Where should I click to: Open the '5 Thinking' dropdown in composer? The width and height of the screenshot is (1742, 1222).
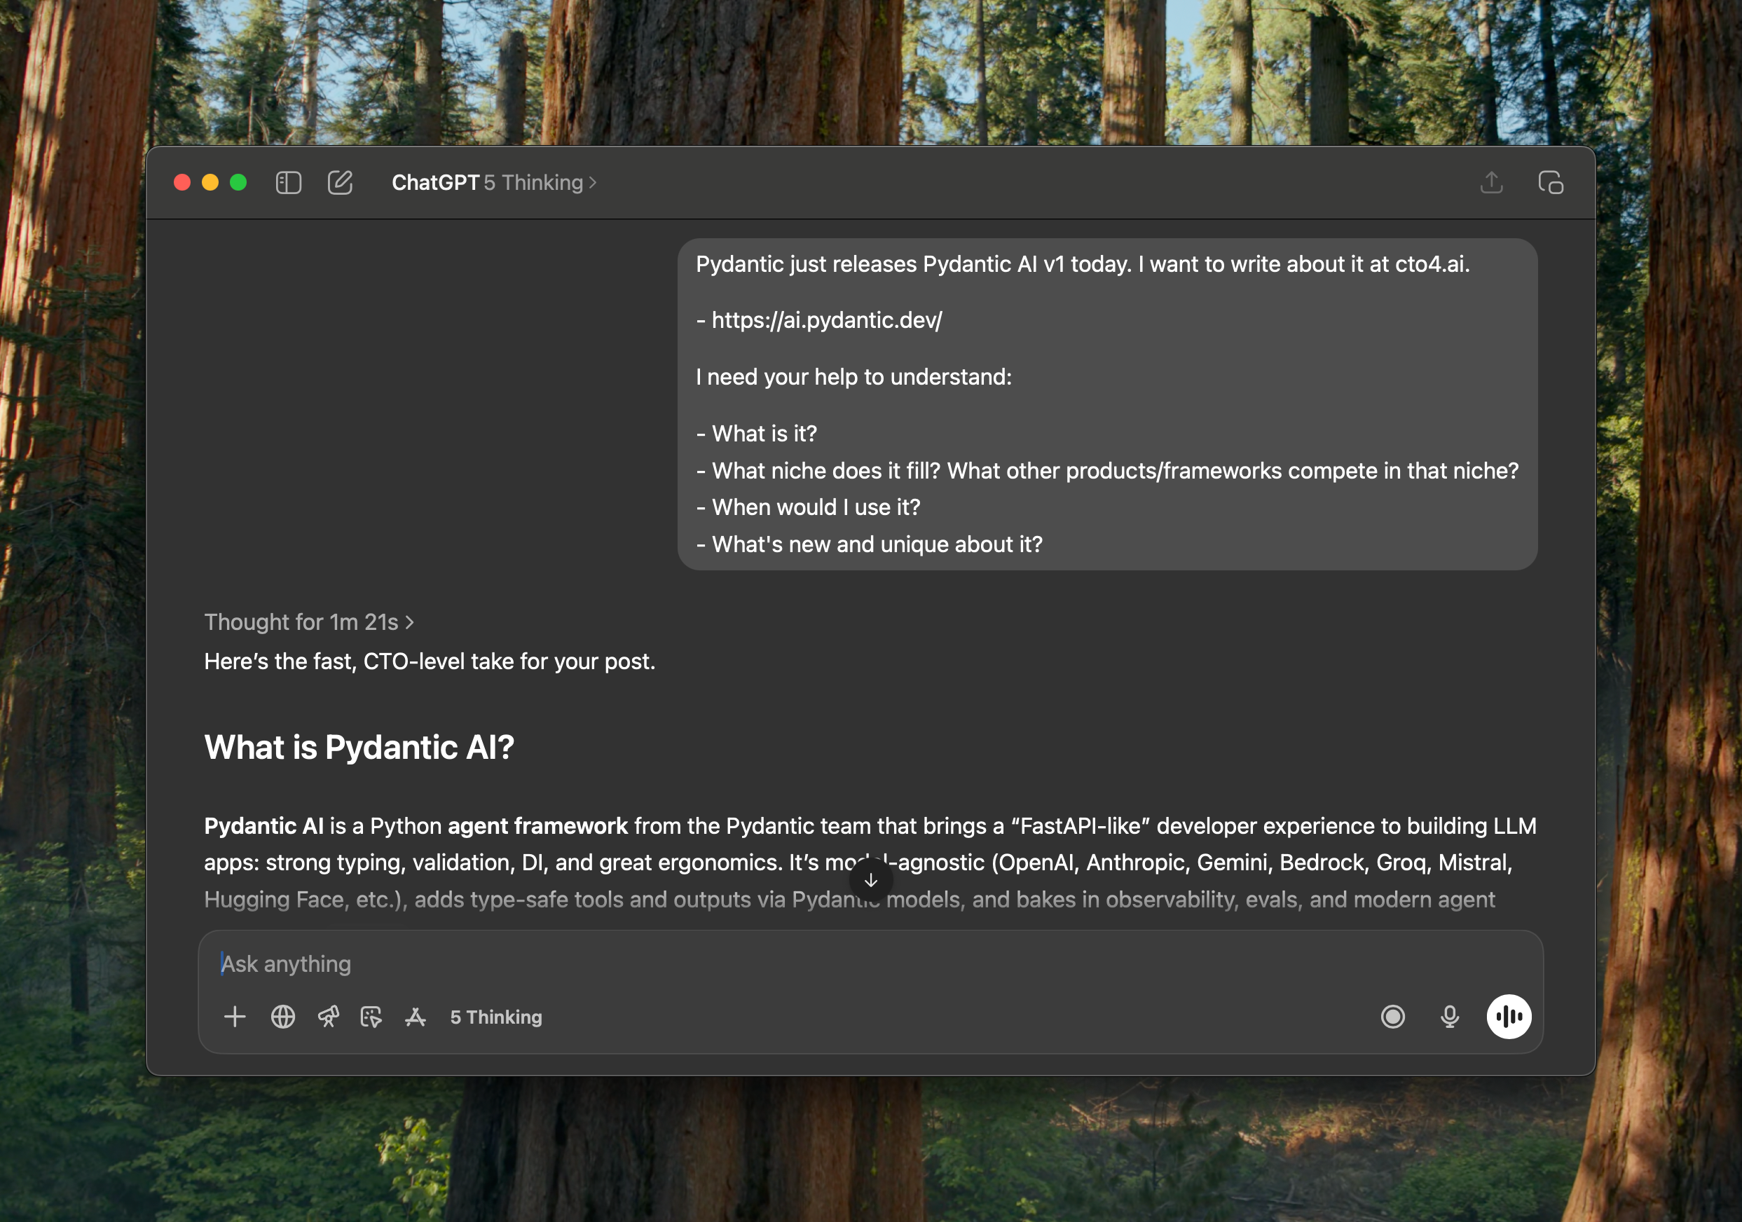tap(496, 1017)
